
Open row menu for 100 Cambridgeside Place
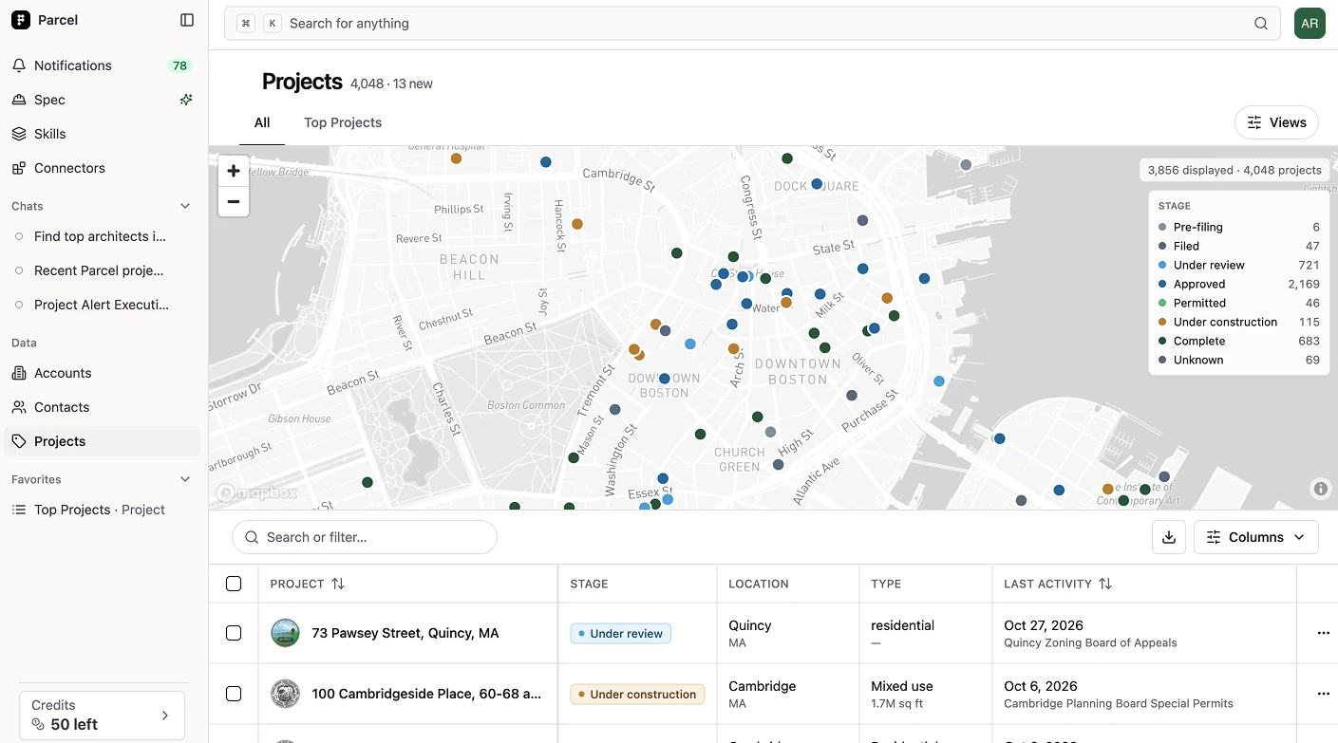click(x=1323, y=694)
